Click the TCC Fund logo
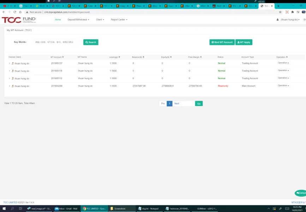Screen dimensions: 306x212 point(19,20)
